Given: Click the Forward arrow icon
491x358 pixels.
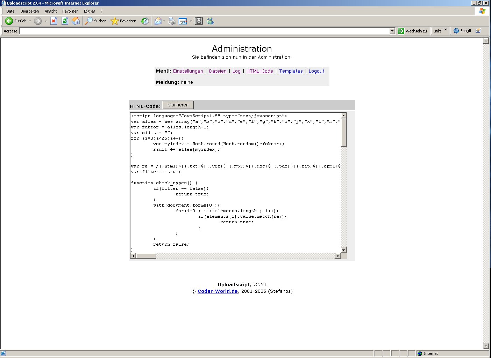Looking at the screenshot, I should tap(38, 21).
